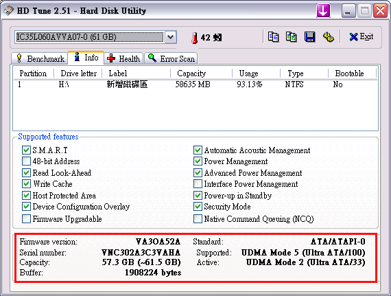Viewport: 391px width, 296px height.
Task: Open the Health tab
Action: (123, 58)
